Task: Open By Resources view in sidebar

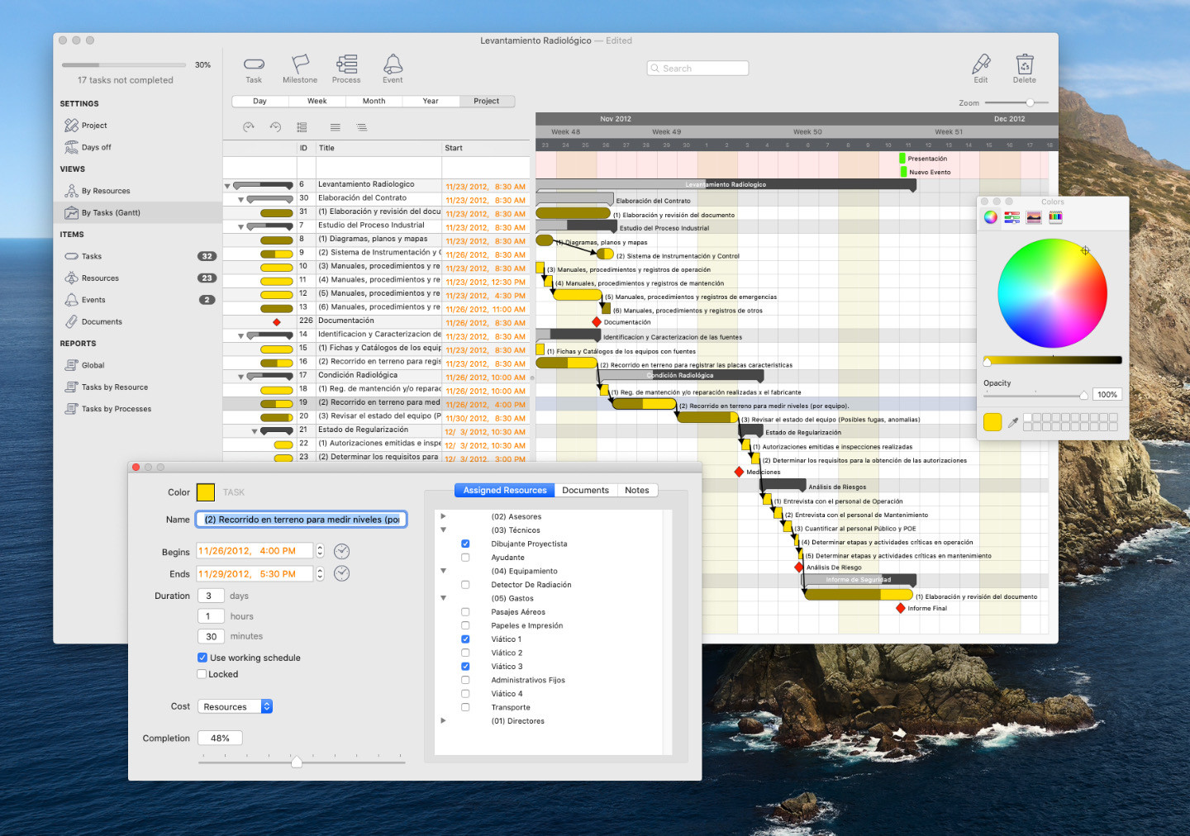Action: pos(106,191)
